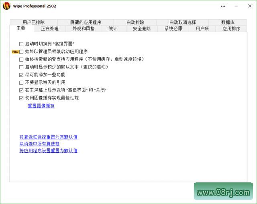
Task: Minimize the Wipe Professional window
Action: 236,6
